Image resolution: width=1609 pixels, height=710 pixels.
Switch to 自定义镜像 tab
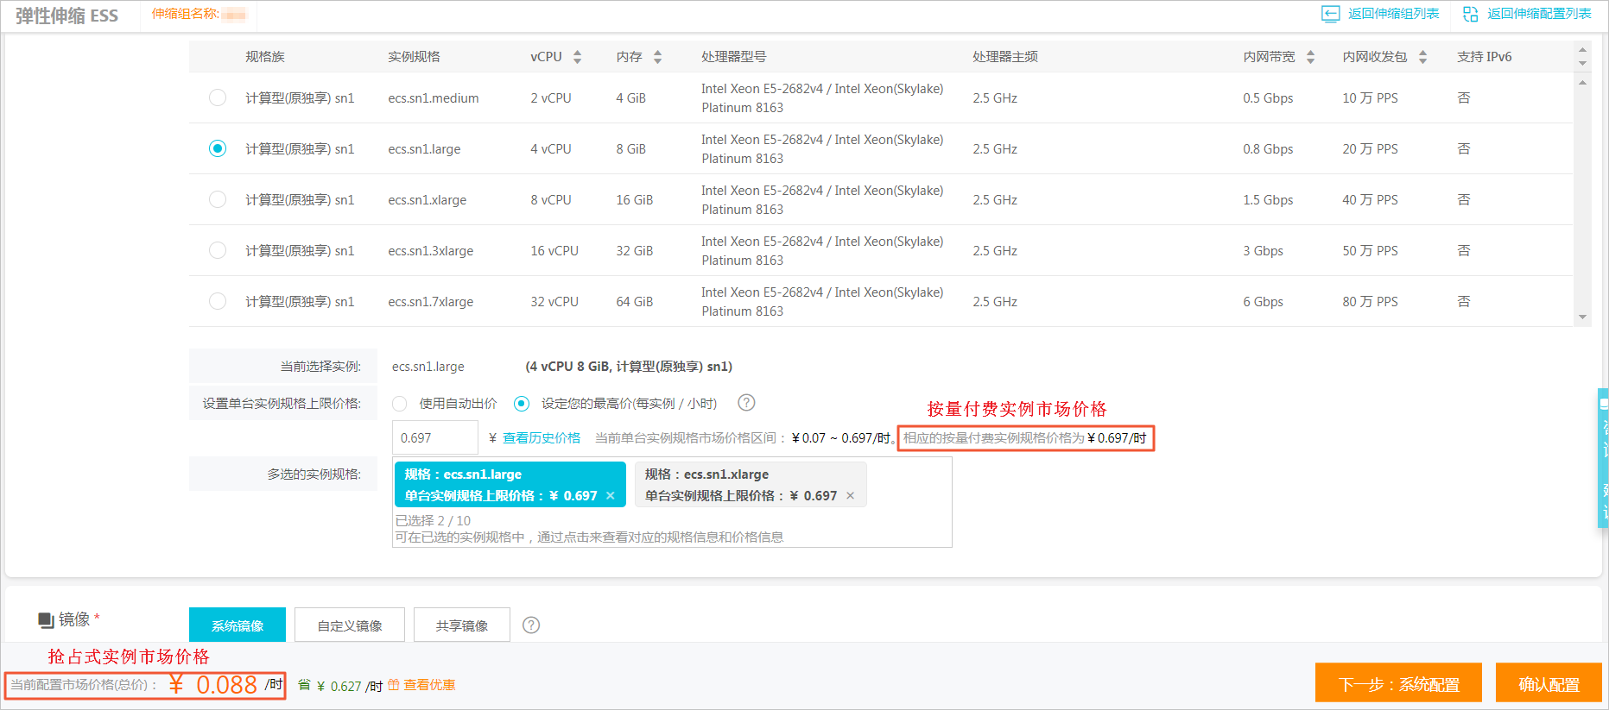tap(350, 625)
